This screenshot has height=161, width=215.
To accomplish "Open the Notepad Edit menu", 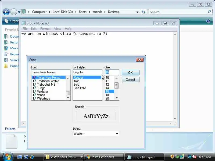I will tap(34, 29).
